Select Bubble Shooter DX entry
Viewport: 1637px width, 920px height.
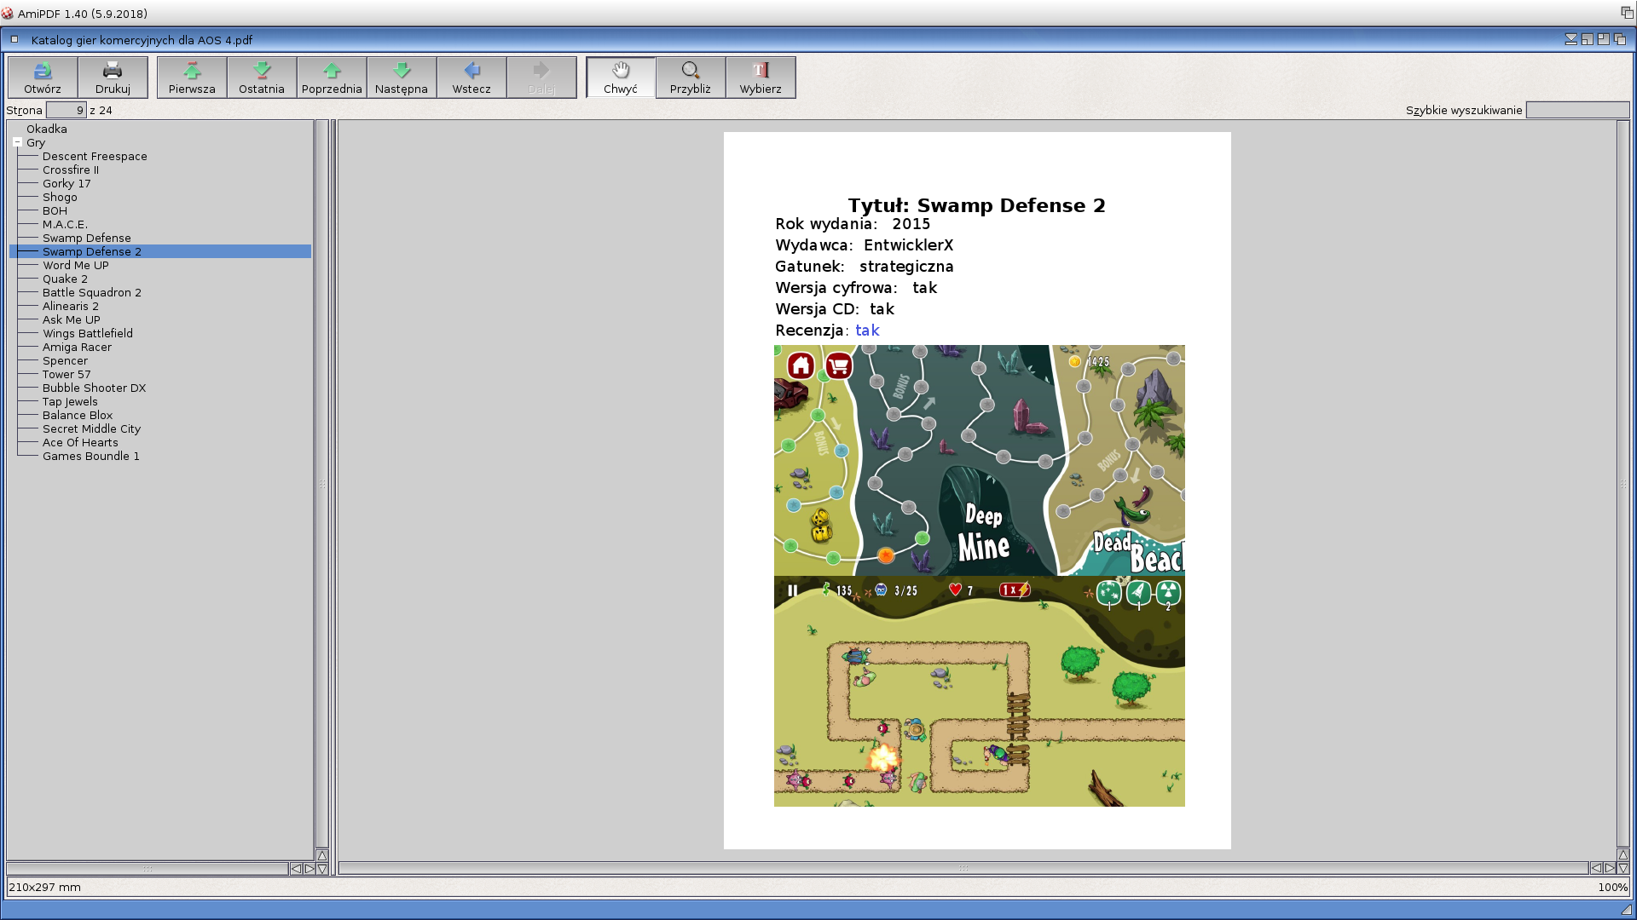pos(94,388)
